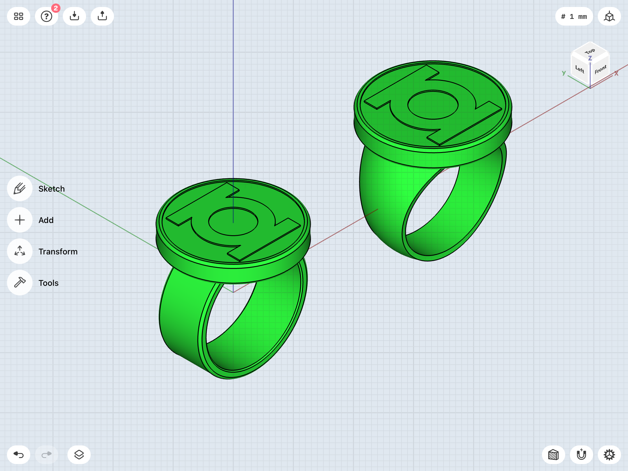
Task: Open the visual style shaded cube icon
Action: pyautogui.click(x=554, y=455)
